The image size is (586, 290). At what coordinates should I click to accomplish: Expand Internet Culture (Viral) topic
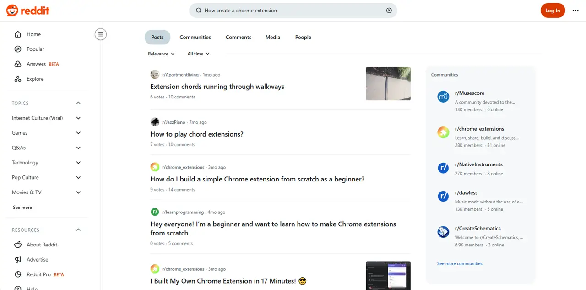(x=78, y=118)
